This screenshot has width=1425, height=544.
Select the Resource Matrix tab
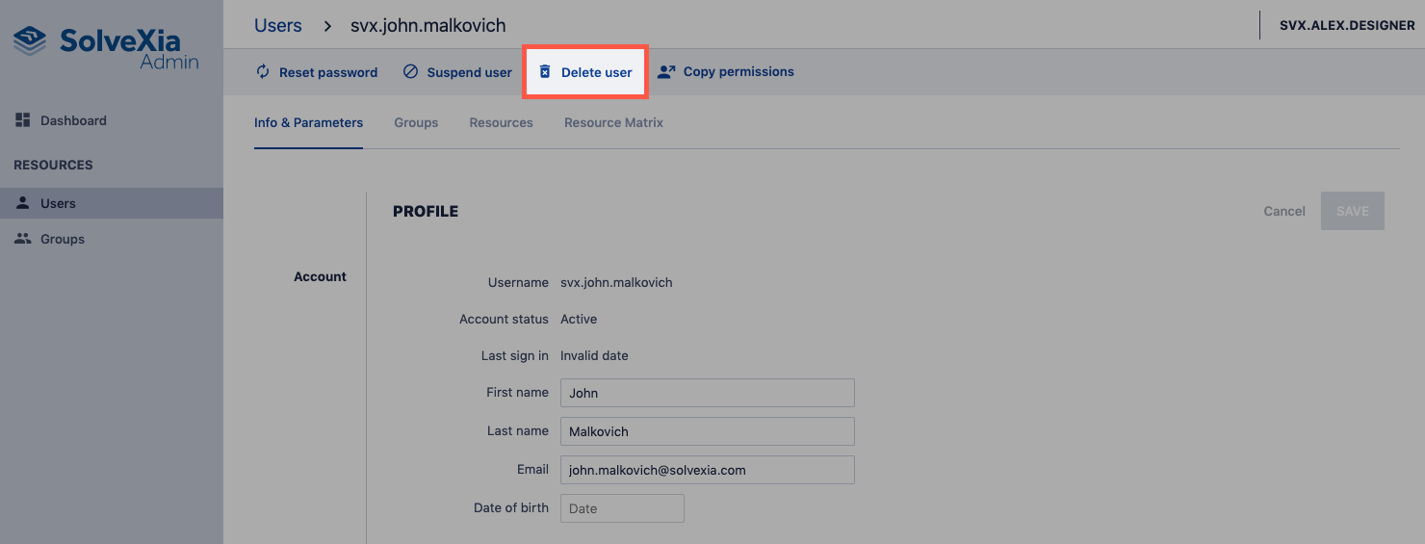click(x=613, y=123)
